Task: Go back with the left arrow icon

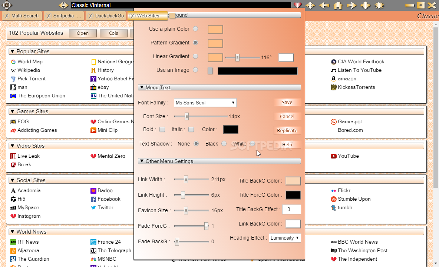Action: coord(324,5)
